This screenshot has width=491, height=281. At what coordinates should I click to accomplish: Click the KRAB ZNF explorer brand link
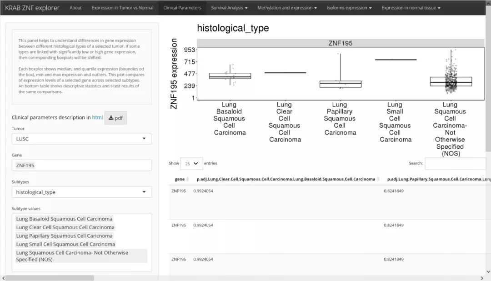(x=32, y=8)
